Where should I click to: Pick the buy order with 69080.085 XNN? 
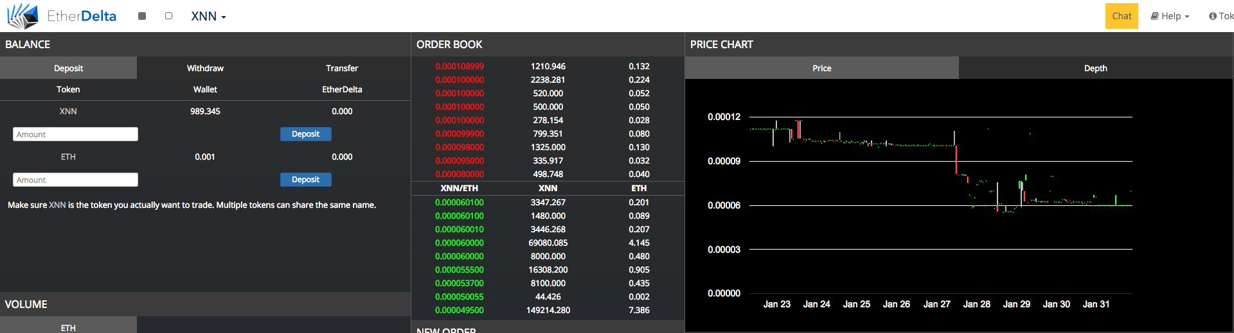[x=548, y=243]
